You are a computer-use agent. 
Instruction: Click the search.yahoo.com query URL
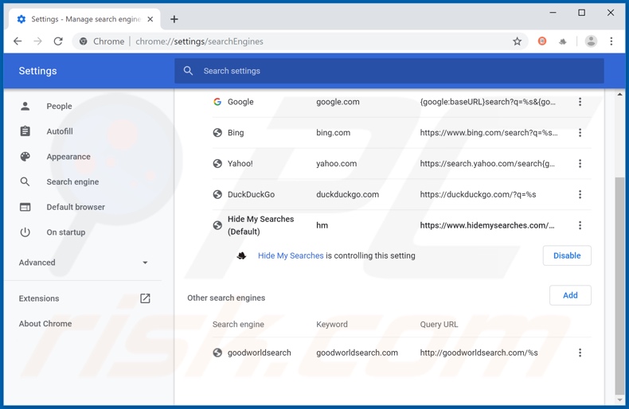click(x=487, y=164)
